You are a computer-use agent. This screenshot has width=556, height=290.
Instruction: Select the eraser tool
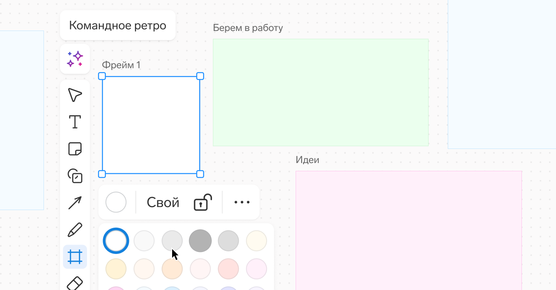pos(75,283)
